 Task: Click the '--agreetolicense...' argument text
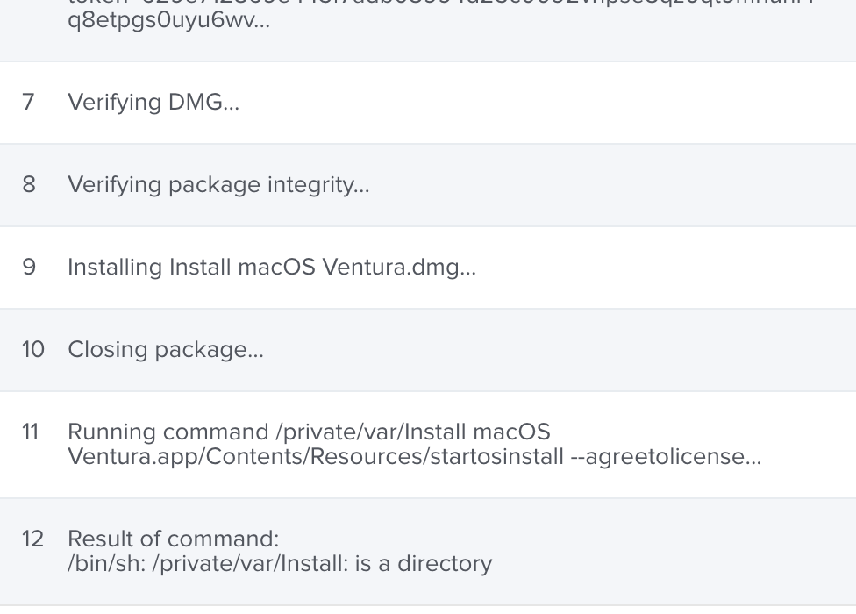[666, 457]
